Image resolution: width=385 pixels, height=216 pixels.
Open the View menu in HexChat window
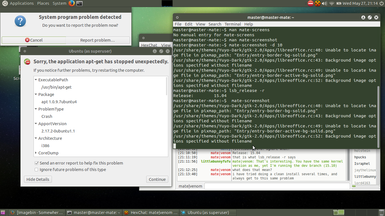pyautogui.click(x=166, y=45)
